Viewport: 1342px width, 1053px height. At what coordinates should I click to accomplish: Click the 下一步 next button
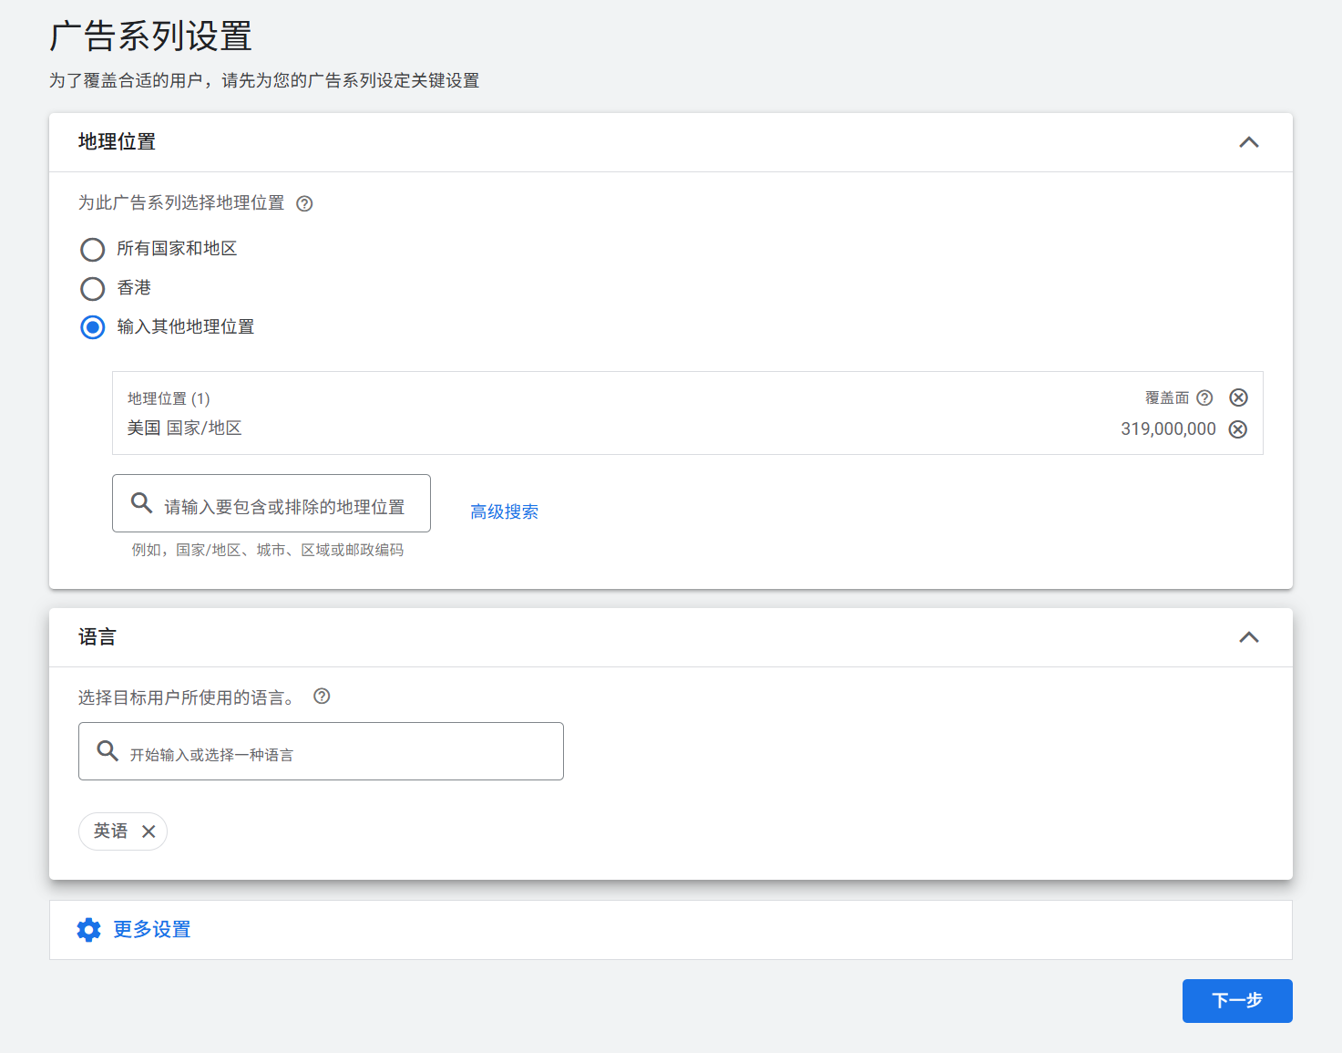click(1236, 1000)
